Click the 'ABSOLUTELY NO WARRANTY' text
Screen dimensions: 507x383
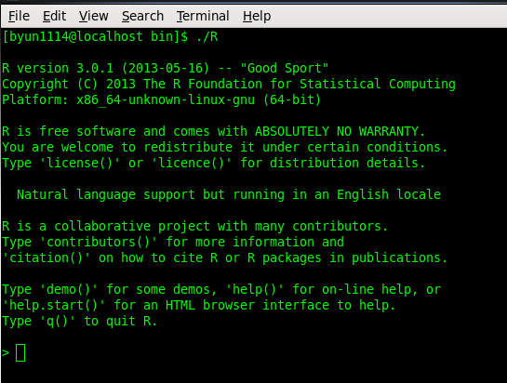coord(337,132)
